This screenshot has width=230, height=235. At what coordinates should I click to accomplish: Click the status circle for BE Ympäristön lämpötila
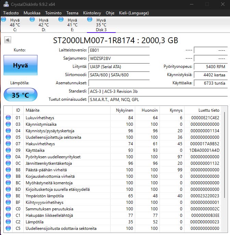[8, 196]
